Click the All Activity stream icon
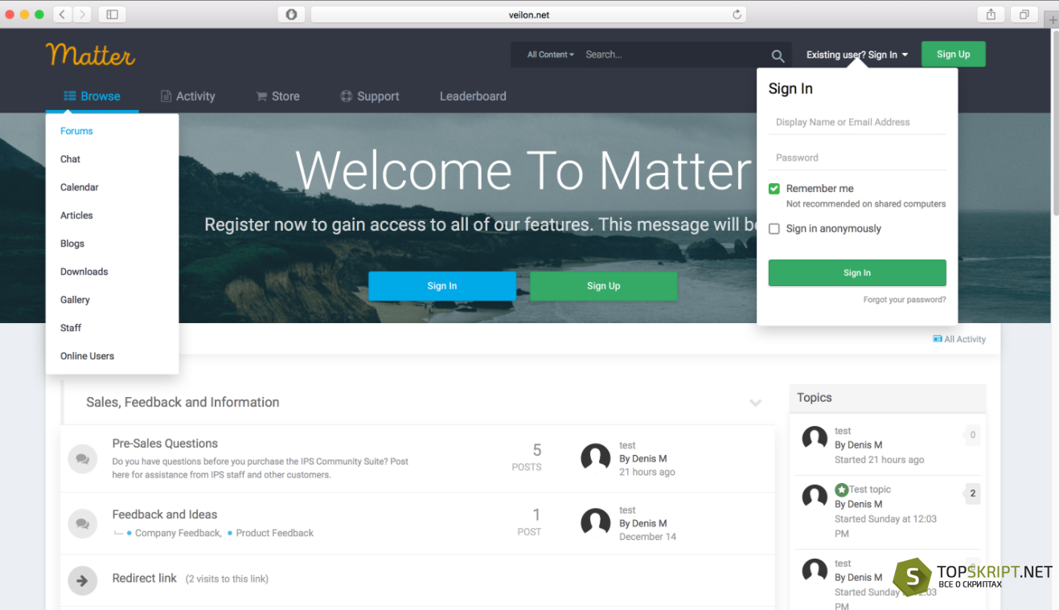The height and width of the screenshot is (610, 1059). pos(937,339)
